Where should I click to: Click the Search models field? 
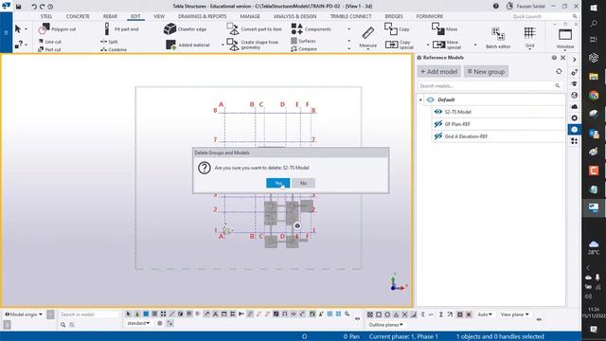pyautogui.click(x=490, y=86)
